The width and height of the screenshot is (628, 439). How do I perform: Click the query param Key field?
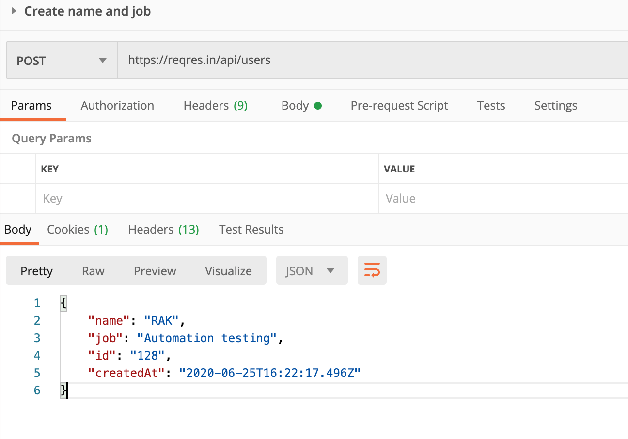coord(206,199)
